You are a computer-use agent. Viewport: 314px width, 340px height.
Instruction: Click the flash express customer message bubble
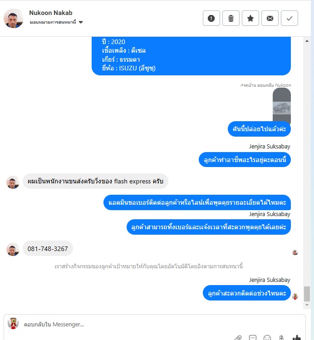[x=95, y=181]
